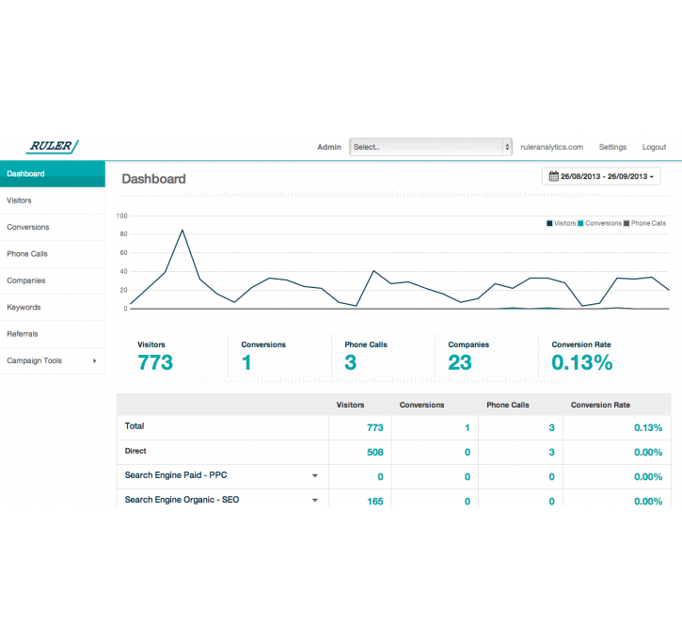Click the Conversion Rate 0.13% summary figure
The width and height of the screenshot is (682, 640).
[582, 363]
